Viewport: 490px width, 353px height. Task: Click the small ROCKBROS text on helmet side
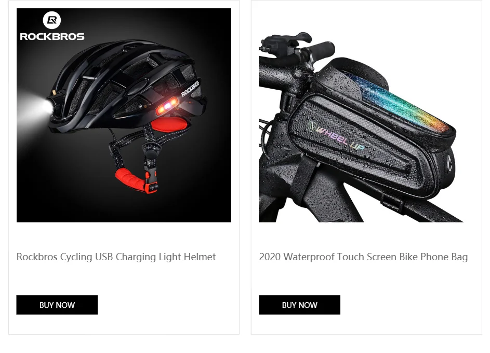click(190, 89)
